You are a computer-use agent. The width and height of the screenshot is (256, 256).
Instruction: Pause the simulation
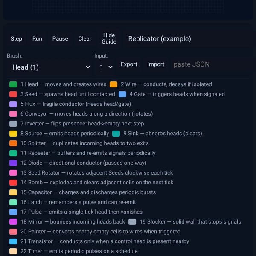(x=60, y=39)
